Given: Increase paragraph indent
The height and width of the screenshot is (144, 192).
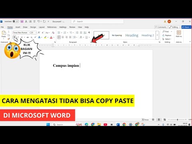Looking at the screenshot, I should 81,32.
